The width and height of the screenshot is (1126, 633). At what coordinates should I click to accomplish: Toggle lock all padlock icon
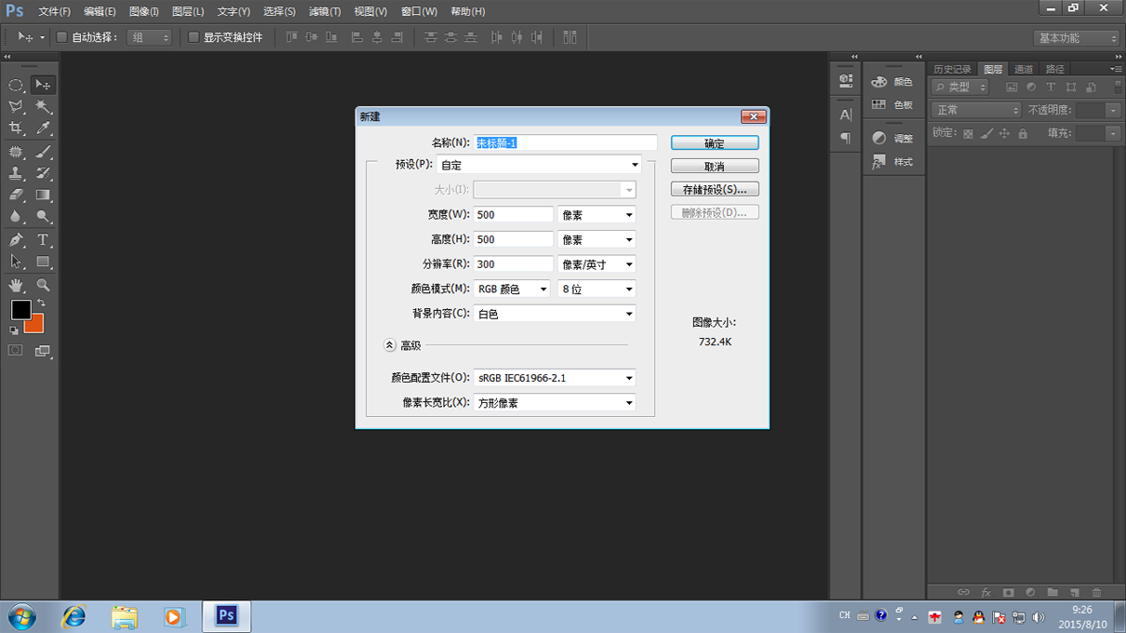(x=1023, y=134)
